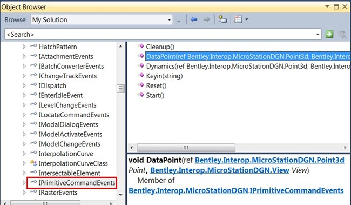Expand the IModalDialogEvents node
The height and width of the screenshot is (205, 351).
pos(24,124)
